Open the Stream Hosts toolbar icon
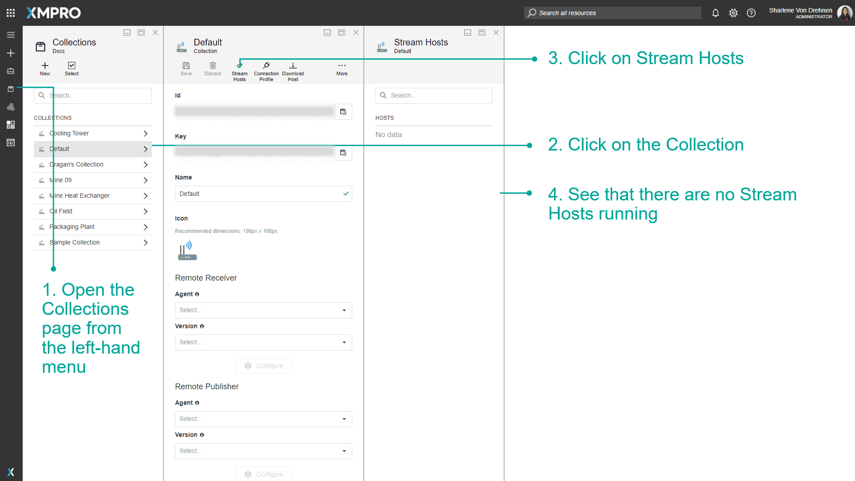 pos(240,70)
